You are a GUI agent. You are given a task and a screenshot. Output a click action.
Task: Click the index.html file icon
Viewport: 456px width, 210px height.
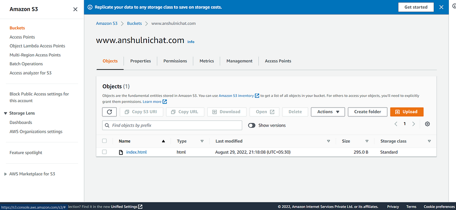(x=121, y=152)
